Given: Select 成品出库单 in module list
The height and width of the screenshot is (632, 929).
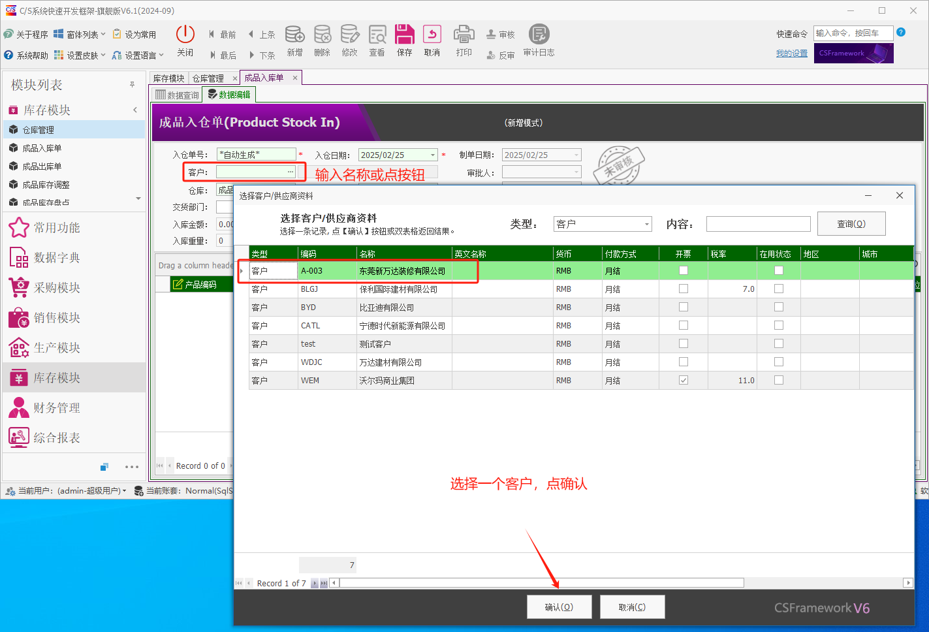Looking at the screenshot, I should (74, 166).
